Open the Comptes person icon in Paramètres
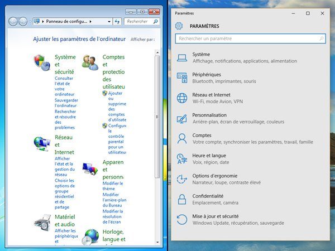The height and width of the screenshot is (251, 335). coord(182,138)
